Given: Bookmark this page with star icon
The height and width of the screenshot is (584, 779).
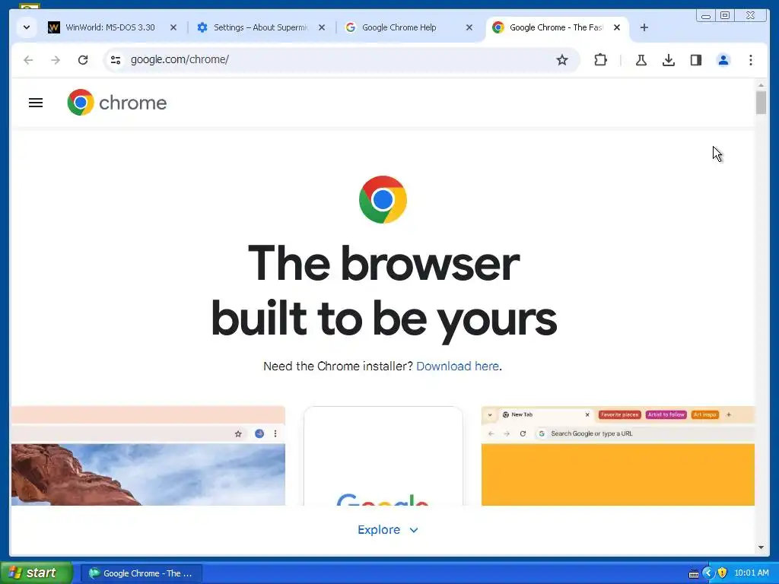Looking at the screenshot, I should pos(562,60).
